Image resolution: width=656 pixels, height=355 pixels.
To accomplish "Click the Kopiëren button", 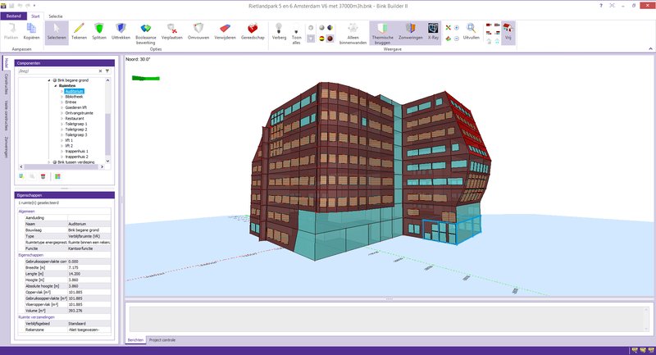I will click(x=32, y=32).
